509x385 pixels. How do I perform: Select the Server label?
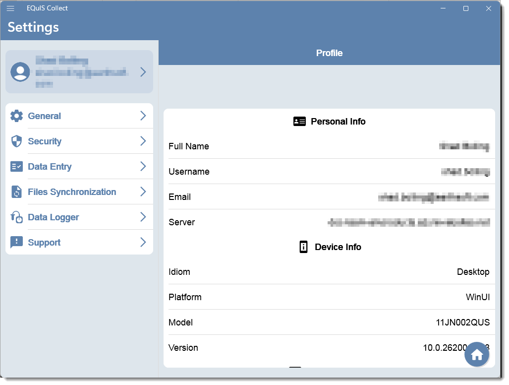click(x=181, y=222)
